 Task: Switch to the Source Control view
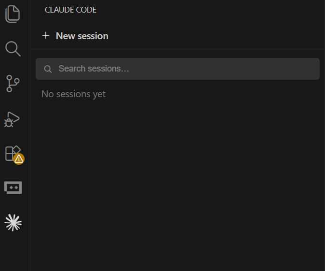[x=13, y=84]
